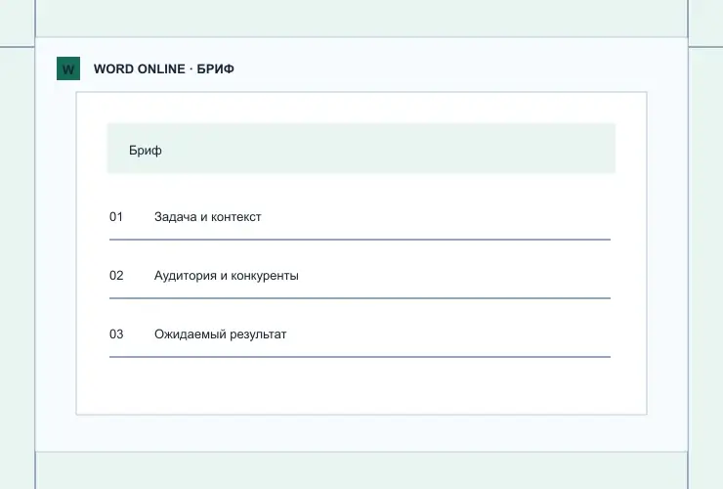Click the number 01 label
The image size is (723, 489).
point(116,217)
